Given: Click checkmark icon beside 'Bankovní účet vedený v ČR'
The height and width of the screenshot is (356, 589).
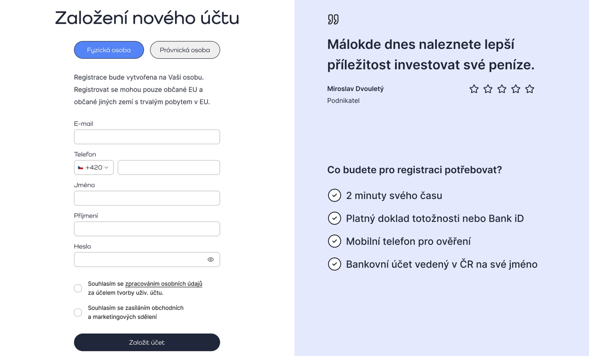Looking at the screenshot, I should [x=334, y=264].
